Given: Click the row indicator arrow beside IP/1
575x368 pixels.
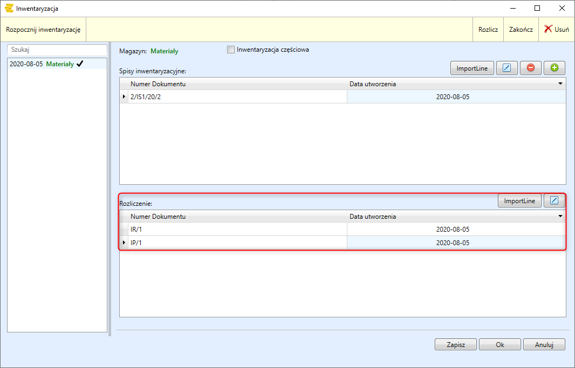Looking at the screenshot, I should pyautogui.click(x=125, y=243).
